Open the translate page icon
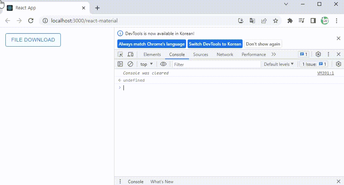The height and width of the screenshot is (185, 344). tap(252, 21)
